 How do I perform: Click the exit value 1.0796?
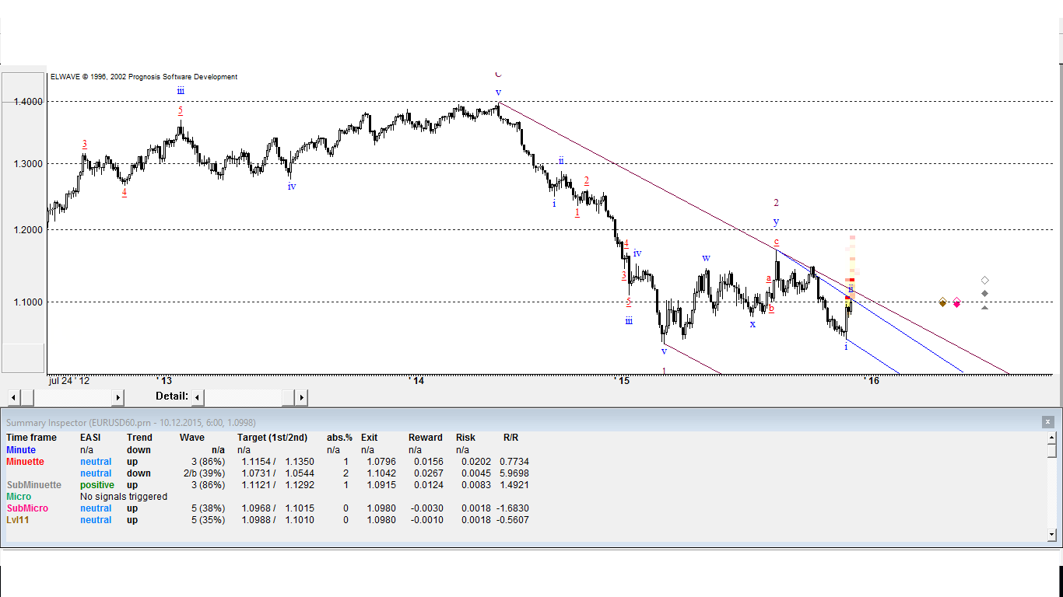click(x=381, y=462)
